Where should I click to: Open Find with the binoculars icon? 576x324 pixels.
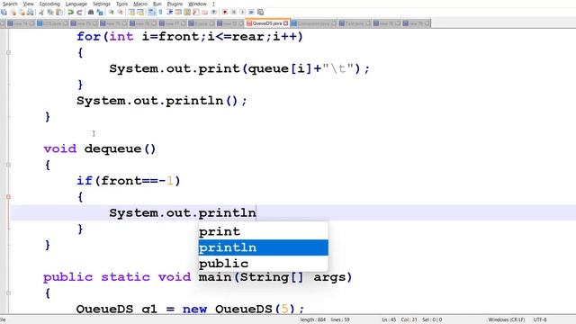click(90, 12)
